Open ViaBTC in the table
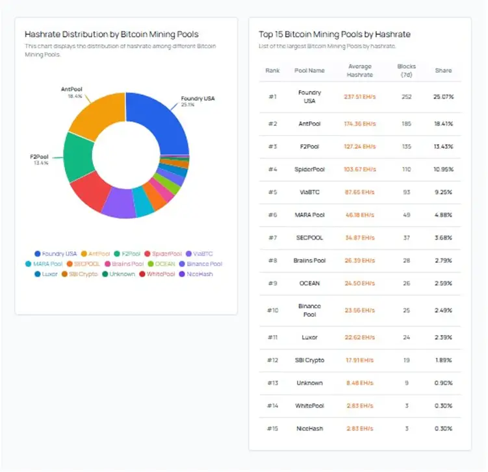 tap(310, 192)
